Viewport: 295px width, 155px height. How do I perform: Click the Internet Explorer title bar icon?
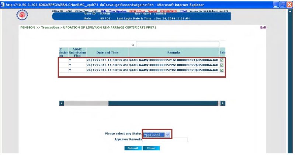(4, 3)
